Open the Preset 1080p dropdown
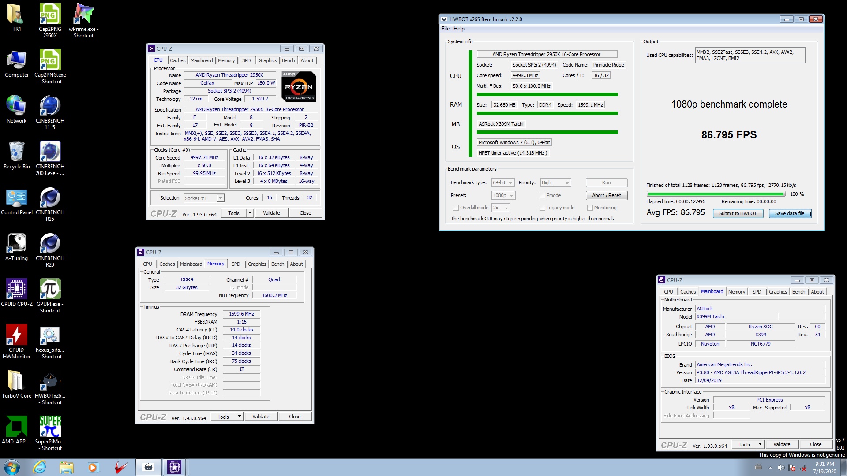This screenshot has height=476, width=847. (503, 195)
